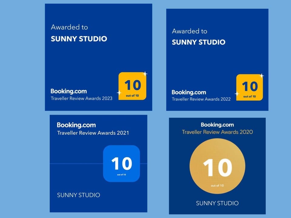Click the sparkle atop the 2023 score badge
The width and height of the screenshot is (291, 218).
[145, 74]
